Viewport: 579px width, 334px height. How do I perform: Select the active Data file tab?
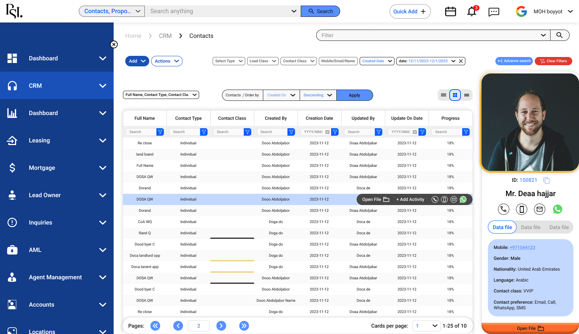point(502,227)
